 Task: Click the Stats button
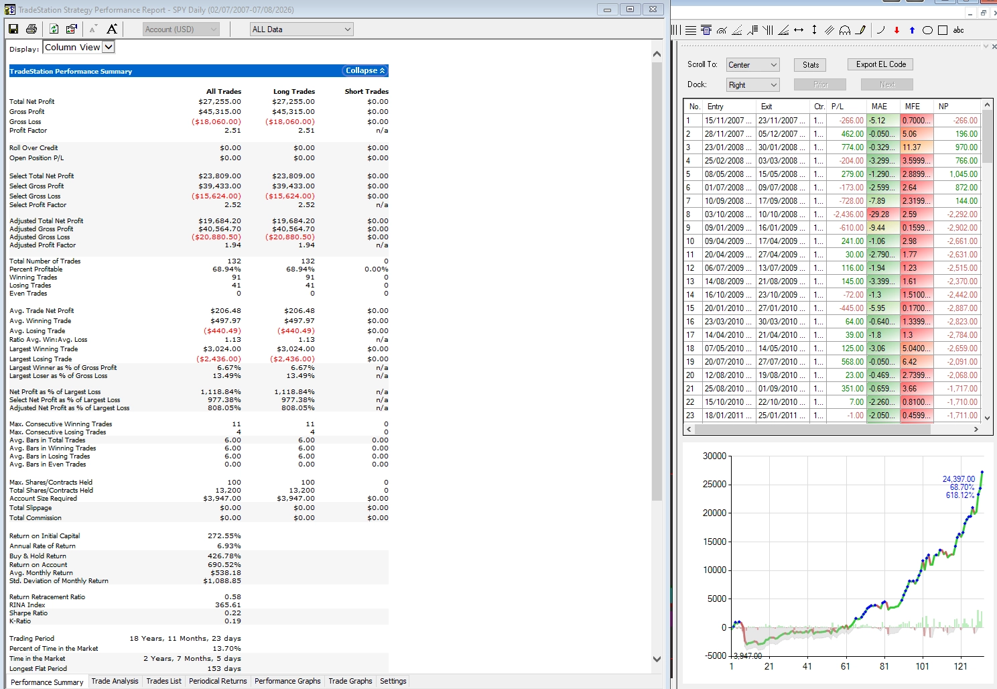click(x=811, y=65)
